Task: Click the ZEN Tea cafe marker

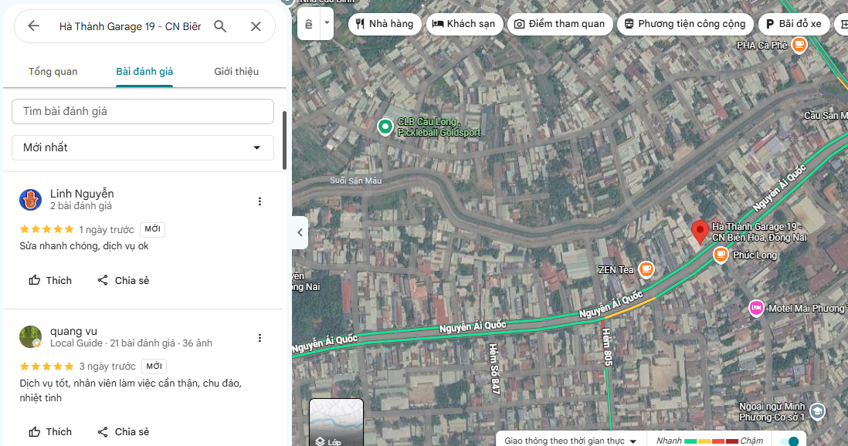Action: point(646,269)
